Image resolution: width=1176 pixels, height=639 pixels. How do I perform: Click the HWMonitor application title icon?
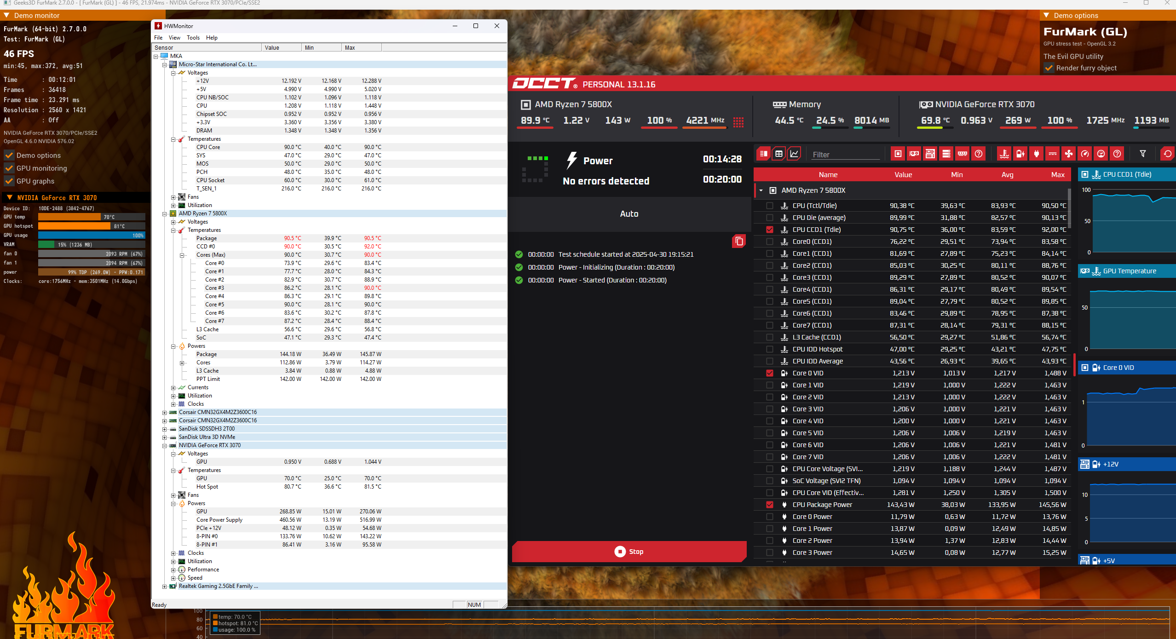coord(158,26)
